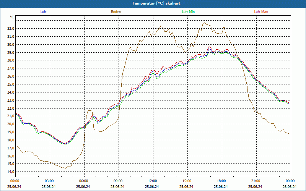This screenshot has height=191, width=306.
Task: Click the 14,0 y-axis value
Action: (11, 172)
